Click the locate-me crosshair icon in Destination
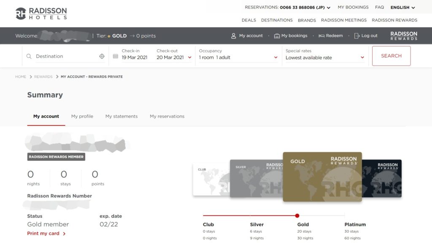Viewport: 432px width, 245px height. click(x=102, y=56)
